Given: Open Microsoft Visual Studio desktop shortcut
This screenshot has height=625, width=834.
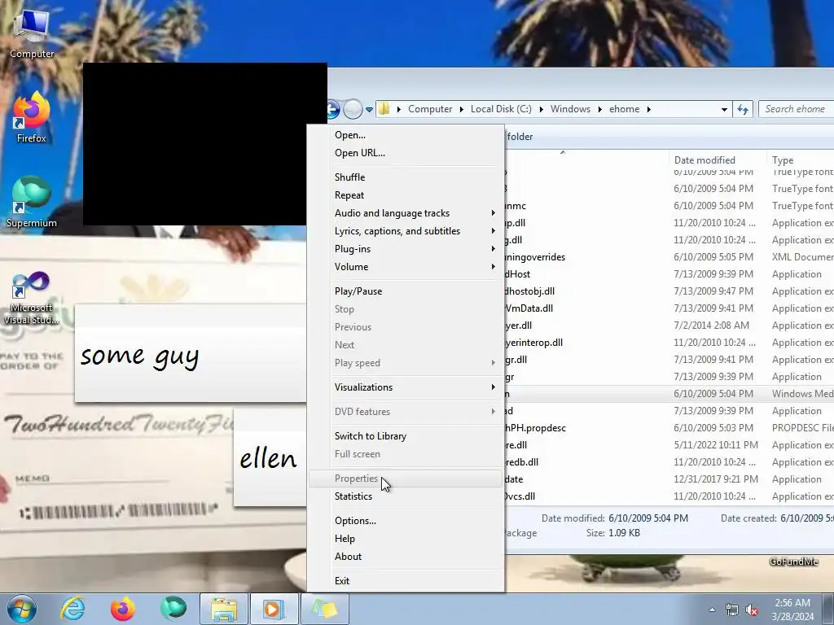Looking at the screenshot, I should [x=32, y=298].
